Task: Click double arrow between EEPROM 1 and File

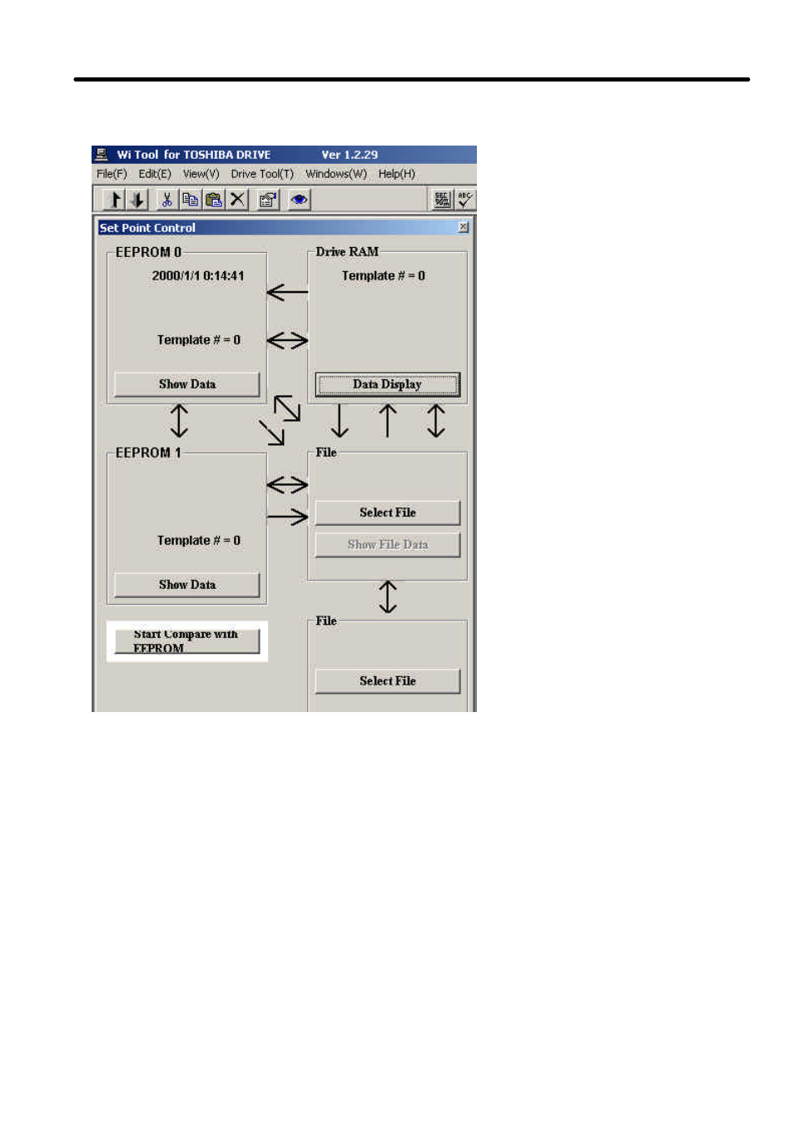Action: click(x=287, y=485)
